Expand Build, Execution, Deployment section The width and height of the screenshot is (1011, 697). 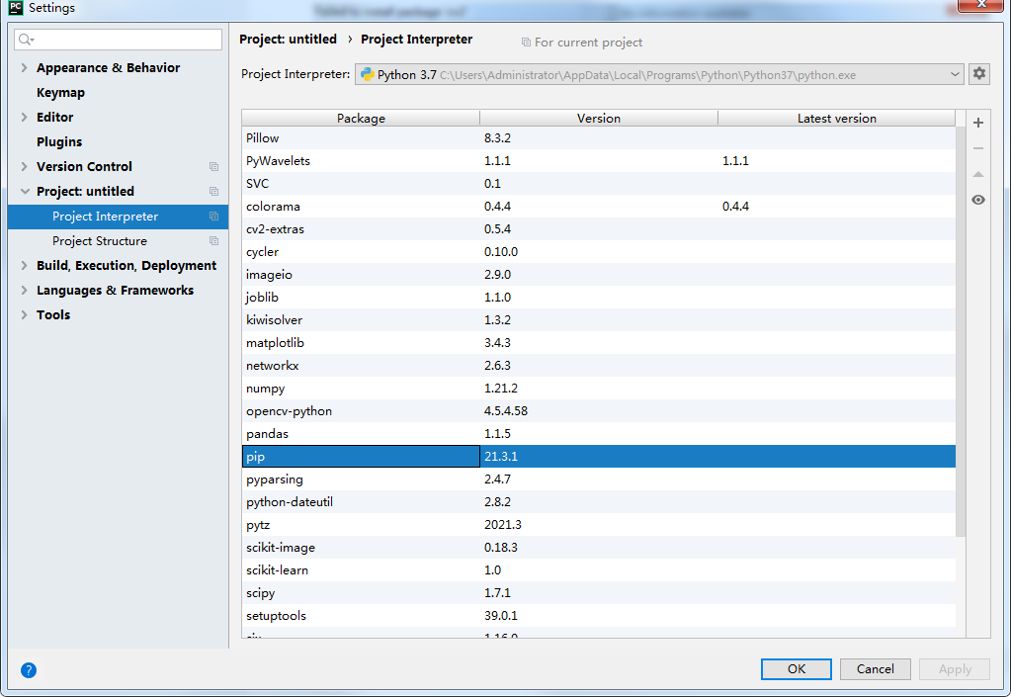[x=24, y=266]
